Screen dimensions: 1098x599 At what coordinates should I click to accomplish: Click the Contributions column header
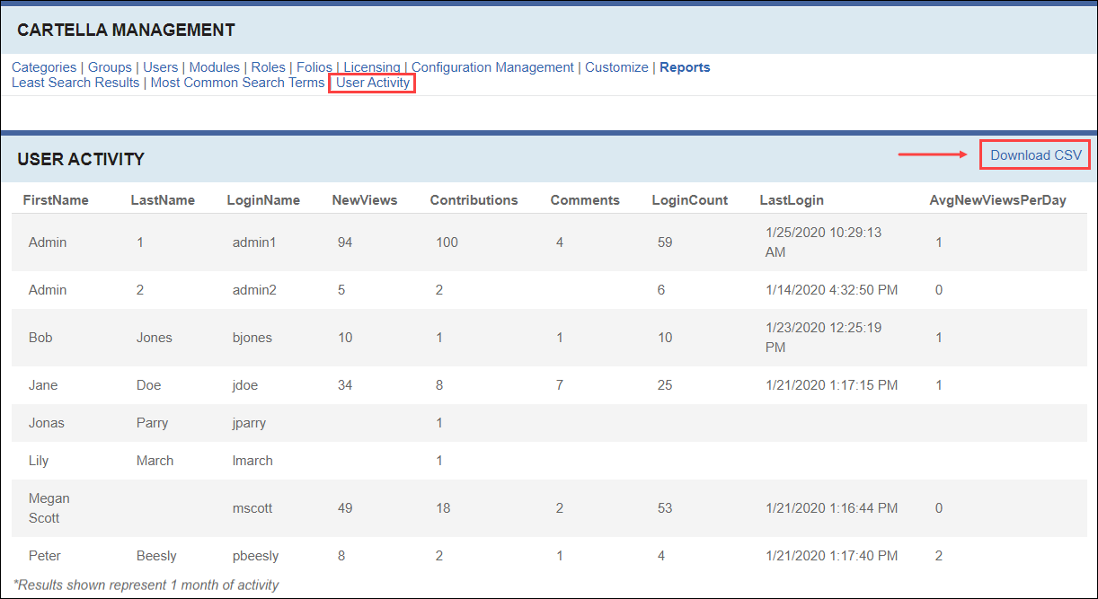tap(474, 200)
